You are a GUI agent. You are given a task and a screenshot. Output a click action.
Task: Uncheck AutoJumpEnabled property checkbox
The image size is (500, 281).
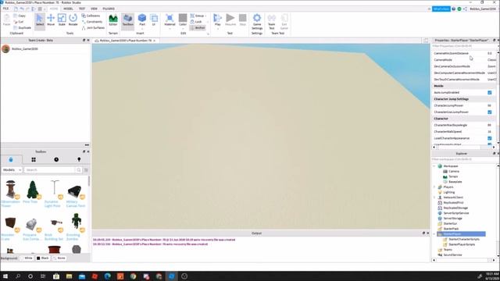pyautogui.click(x=490, y=92)
